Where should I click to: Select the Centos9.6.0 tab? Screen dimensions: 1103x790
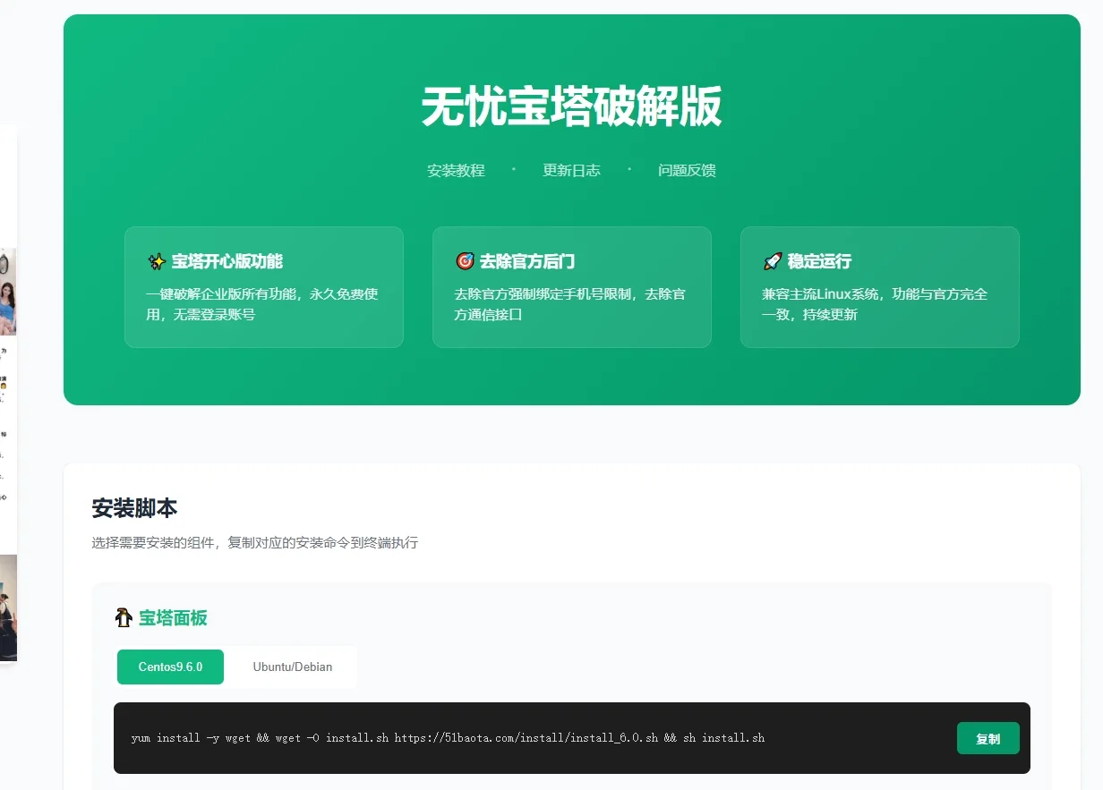tap(170, 667)
